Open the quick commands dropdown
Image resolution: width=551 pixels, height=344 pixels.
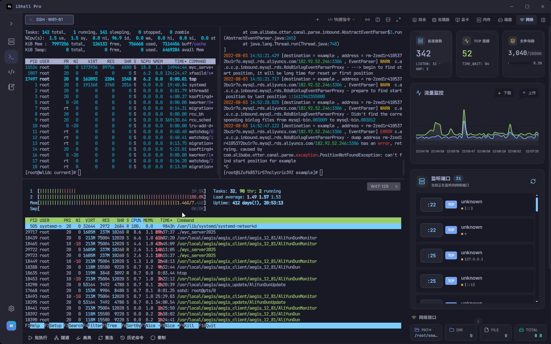tap(341, 20)
